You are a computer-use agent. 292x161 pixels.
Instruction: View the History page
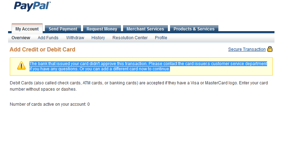[98, 38]
